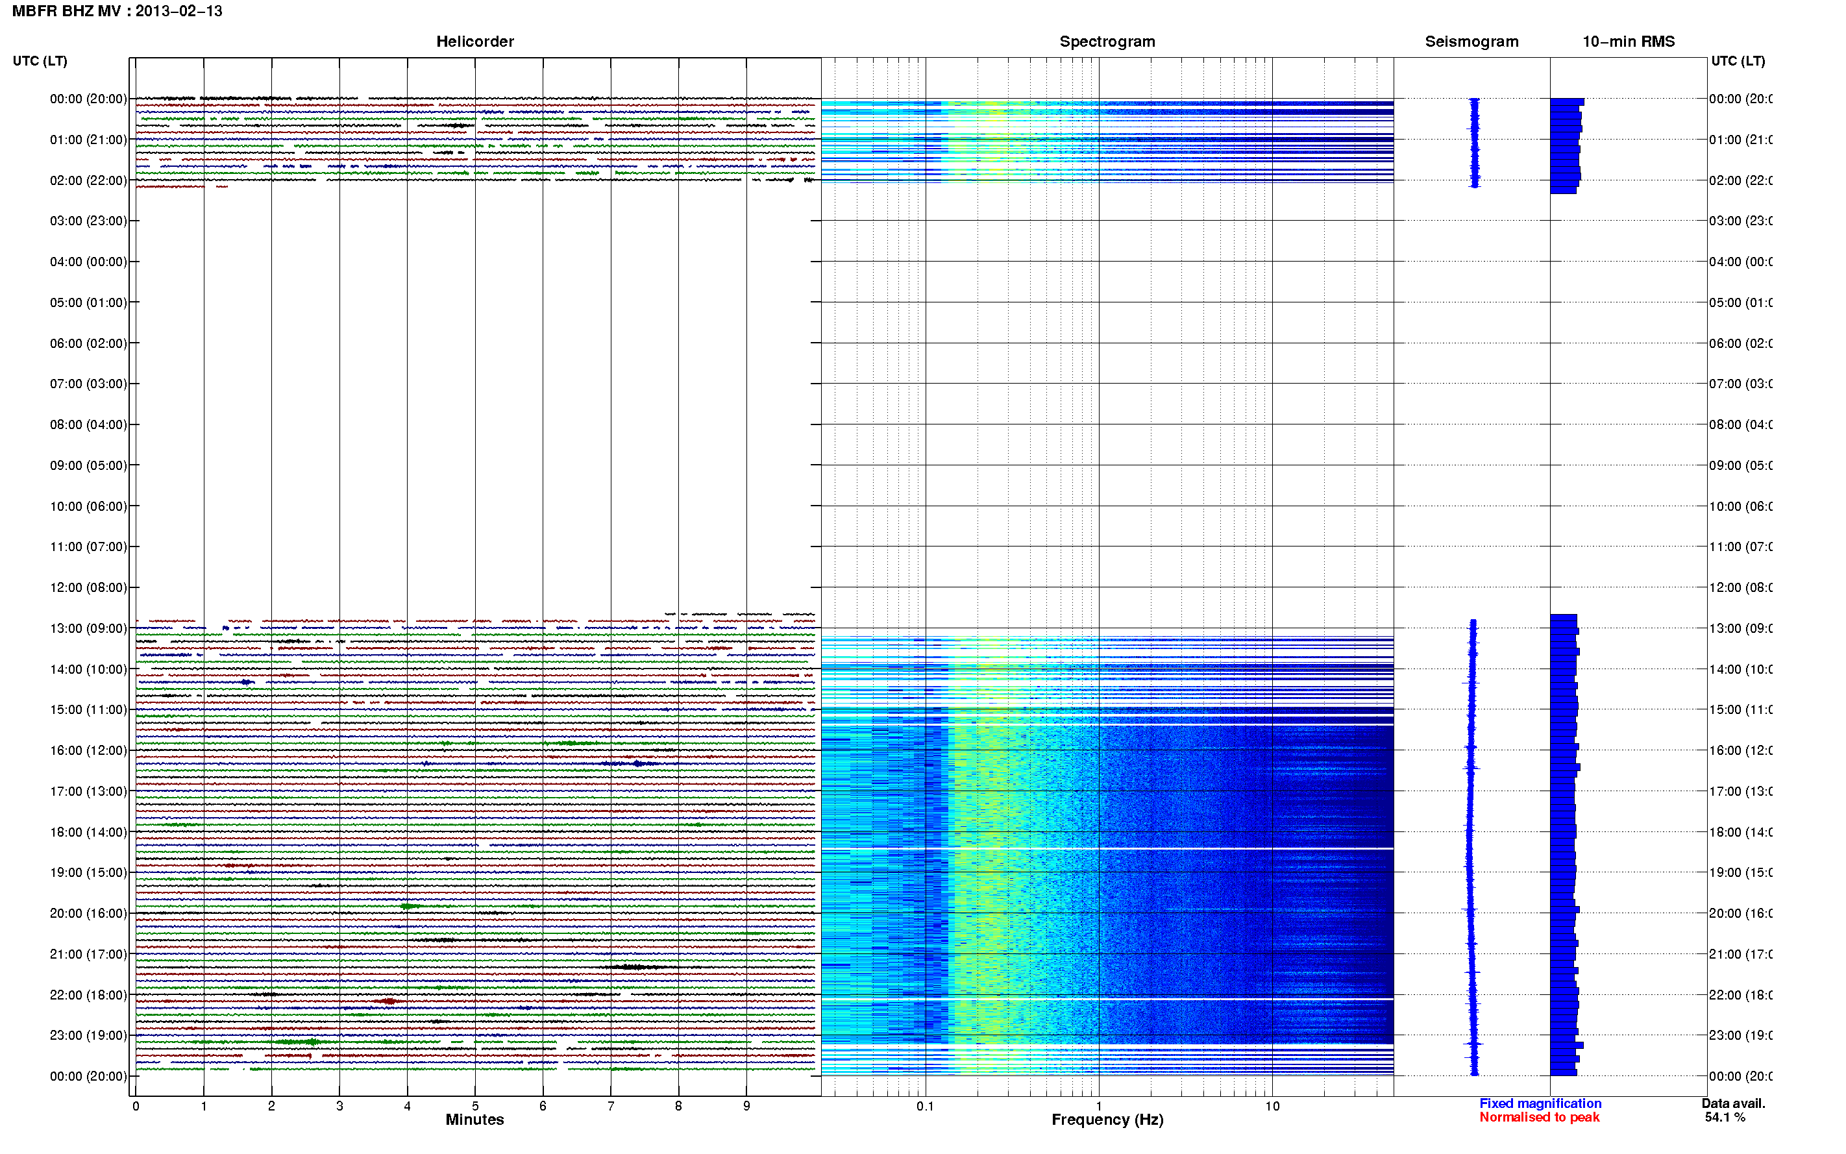Pick the 21:00 (17:00) label on left axis

click(x=88, y=955)
